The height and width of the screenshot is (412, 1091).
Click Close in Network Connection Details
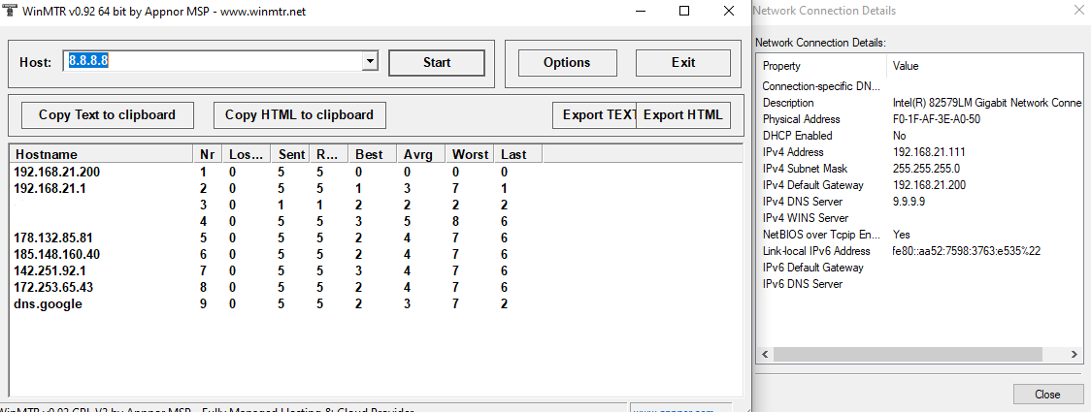pos(1047,394)
